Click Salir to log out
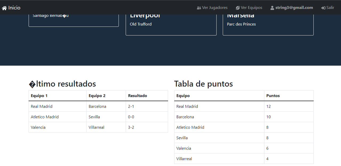The width and height of the screenshot is (341, 166). 330,7
